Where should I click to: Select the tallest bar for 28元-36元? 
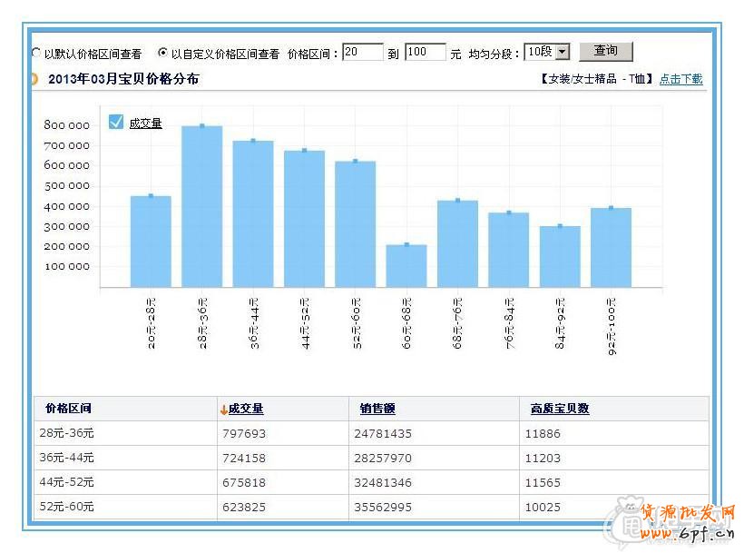pyautogui.click(x=201, y=207)
